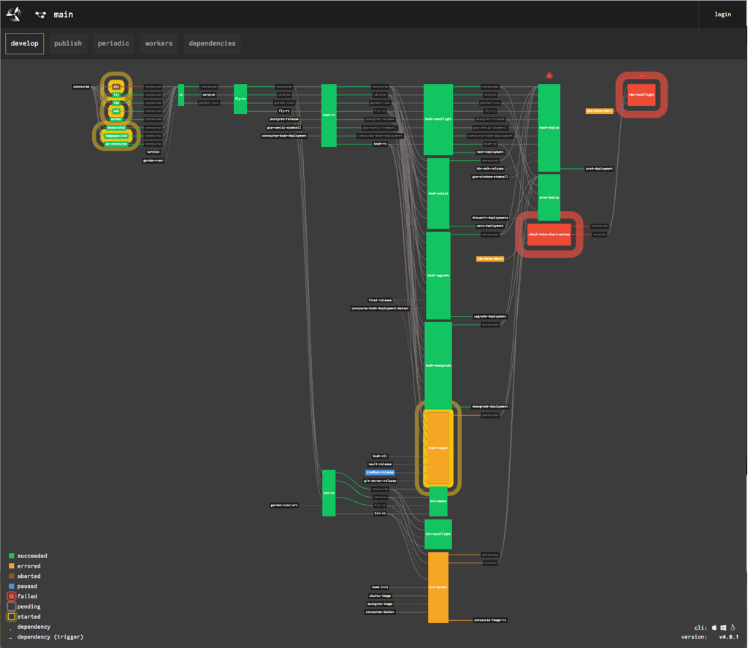Show the workers group
This screenshot has height=648, width=748.
coord(159,43)
